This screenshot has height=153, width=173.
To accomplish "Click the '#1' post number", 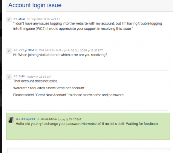I will coord(15,19).
